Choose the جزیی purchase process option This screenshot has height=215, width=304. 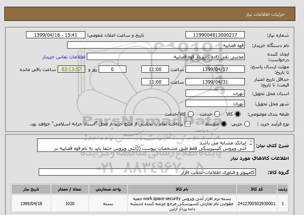point(247,124)
